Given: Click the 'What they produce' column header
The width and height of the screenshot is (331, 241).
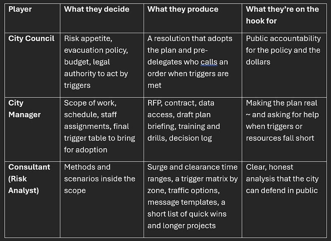Looking at the screenshot, I should pos(193,18).
